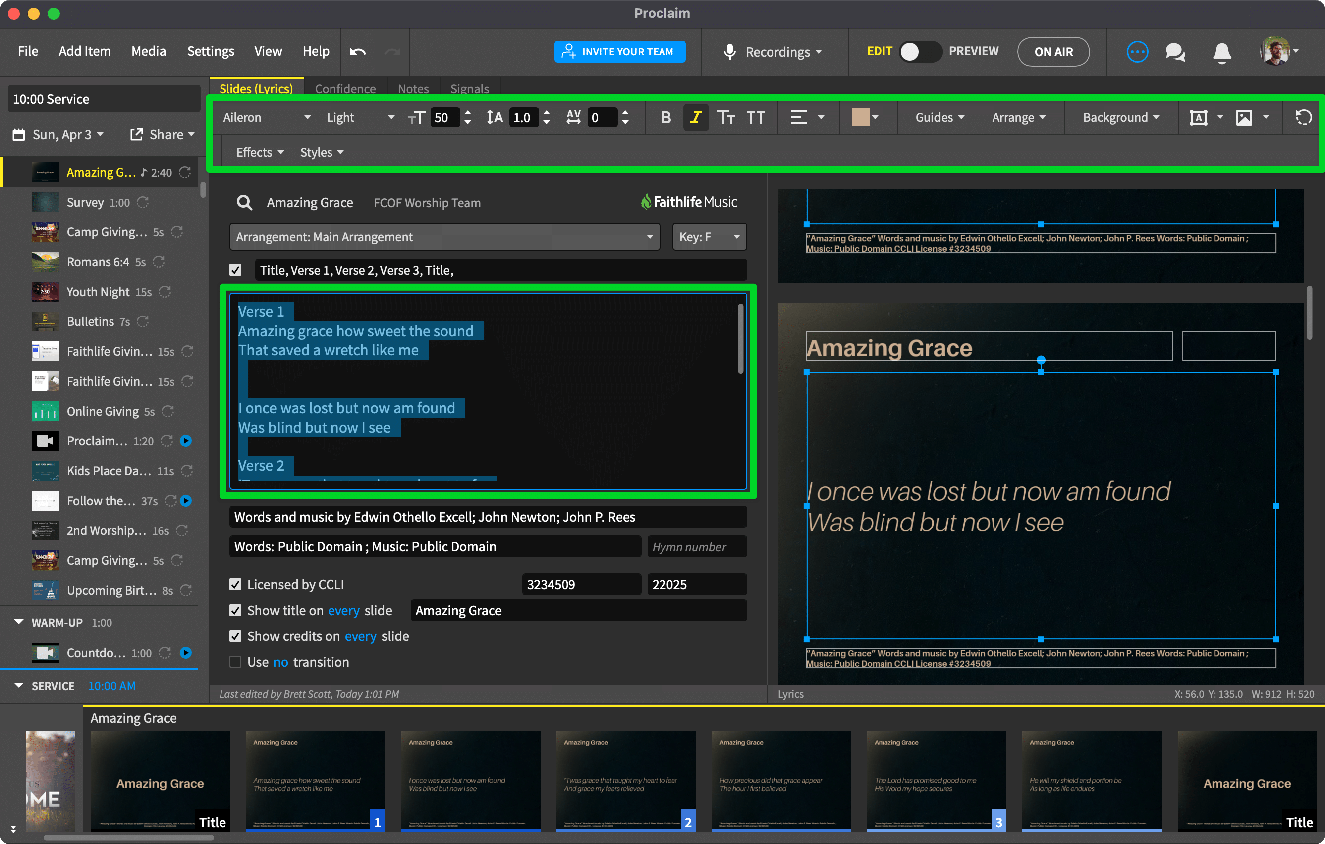Open the text color swatch

tap(860, 118)
